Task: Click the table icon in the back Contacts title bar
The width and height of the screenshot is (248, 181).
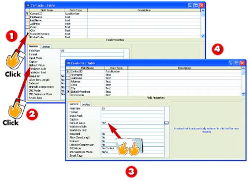Action: 28,5
